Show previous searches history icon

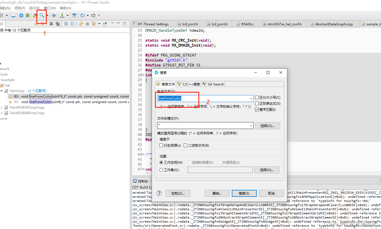pos(94,24)
